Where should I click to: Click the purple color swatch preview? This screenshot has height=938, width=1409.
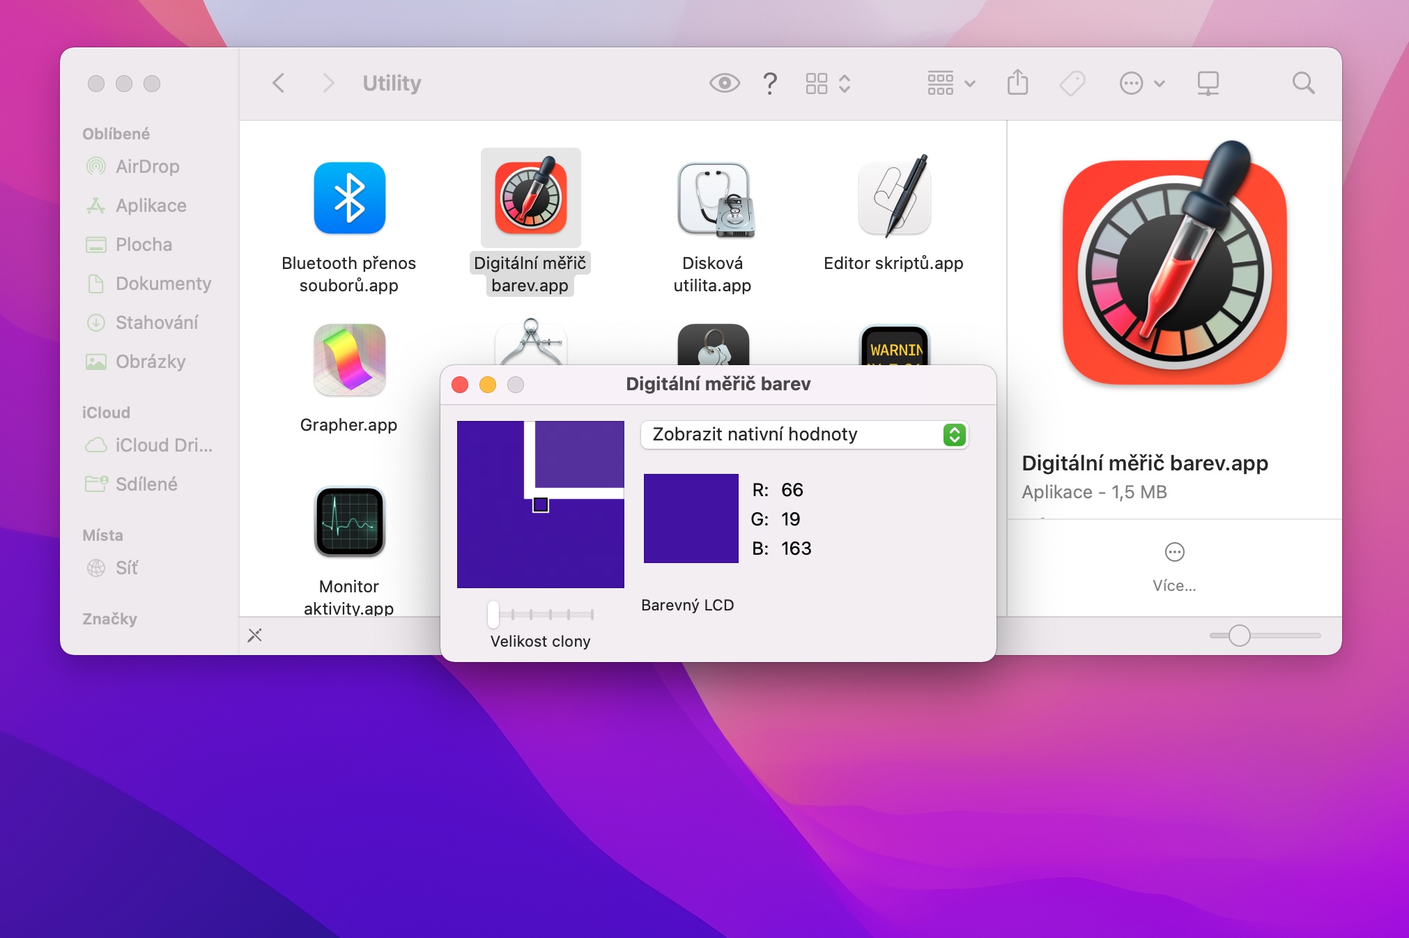[691, 518]
